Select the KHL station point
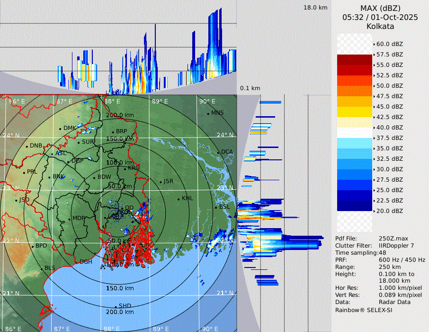The image size is (429, 332). 179,199
